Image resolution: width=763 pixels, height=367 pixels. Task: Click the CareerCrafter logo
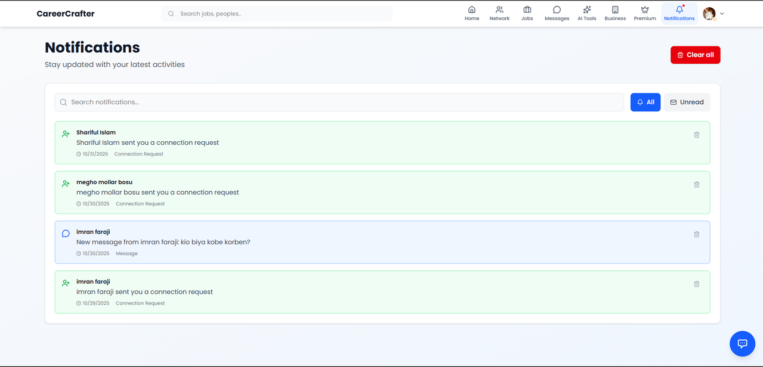[66, 14]
